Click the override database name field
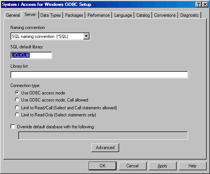 pos(103,136)
